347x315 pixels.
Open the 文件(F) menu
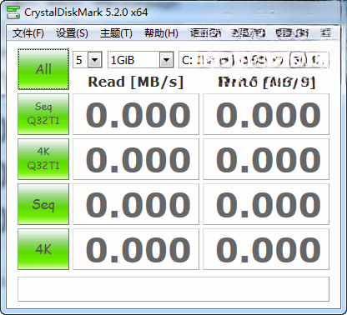click(x=28, y=33)
